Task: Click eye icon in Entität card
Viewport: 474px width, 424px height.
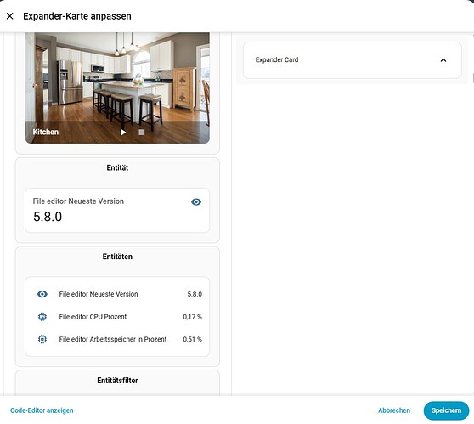Action: pos(196,201)
